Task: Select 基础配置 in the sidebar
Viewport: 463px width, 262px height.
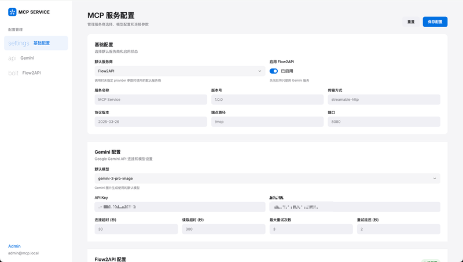Action: [x=42, y=43]
